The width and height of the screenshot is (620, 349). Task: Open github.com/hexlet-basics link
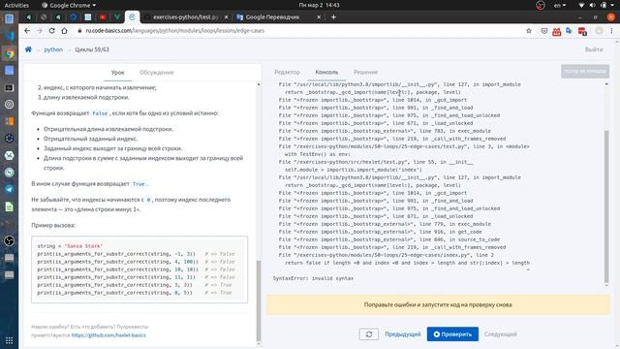108,335
